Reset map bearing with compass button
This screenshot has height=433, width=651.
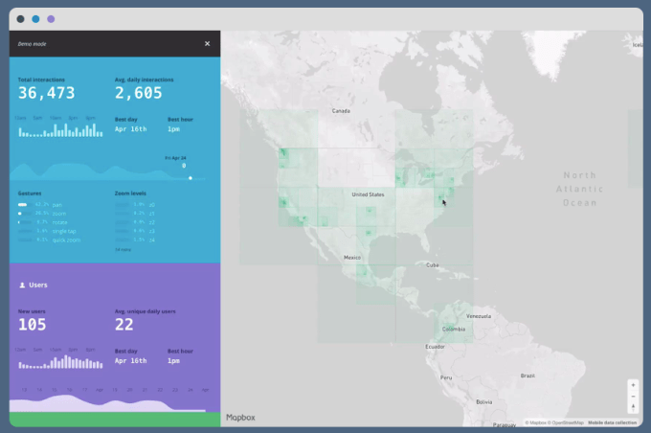[633, 406]
